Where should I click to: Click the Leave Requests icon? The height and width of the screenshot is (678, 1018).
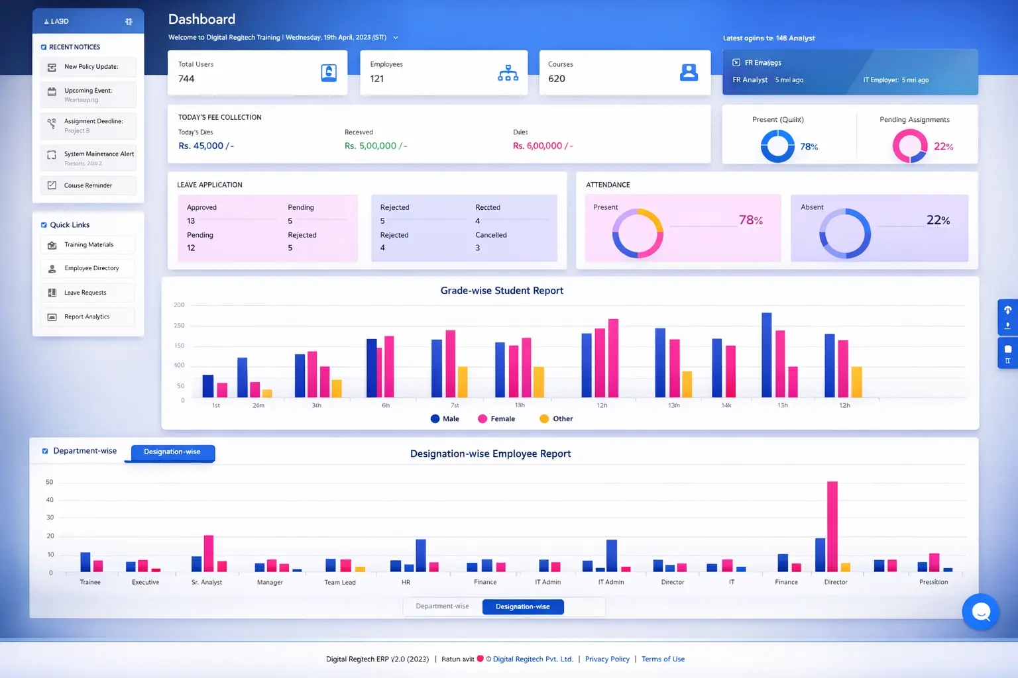(51, 292)
